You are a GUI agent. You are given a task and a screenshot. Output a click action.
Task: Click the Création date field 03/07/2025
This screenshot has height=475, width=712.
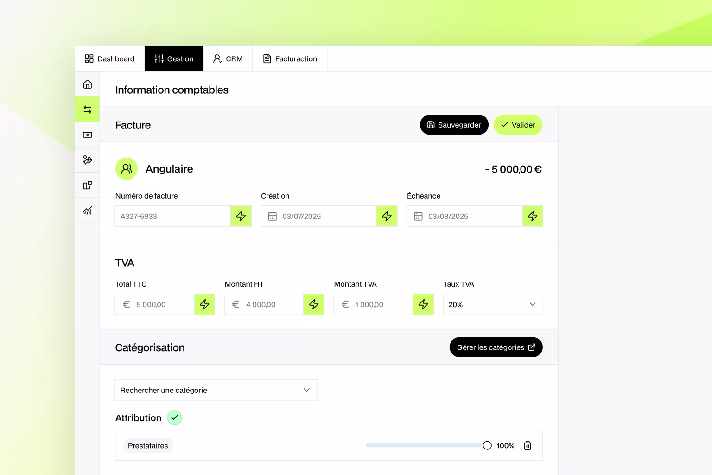pyautogui.click(x=318, y=216)
